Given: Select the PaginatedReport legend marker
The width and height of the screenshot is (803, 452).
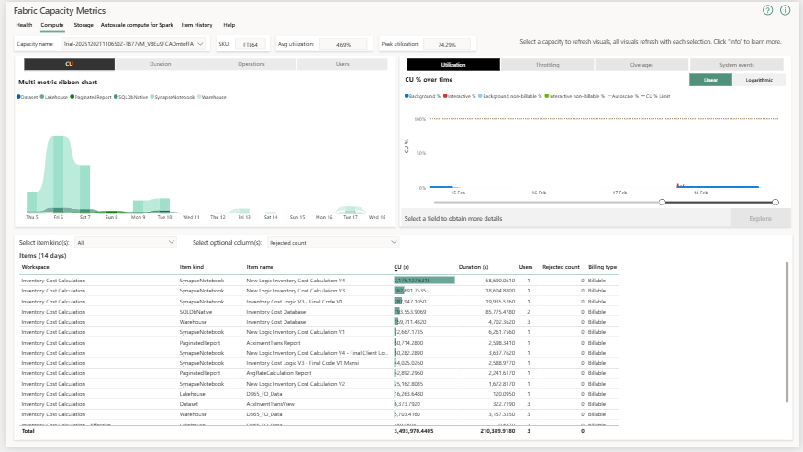Looking at the screenshot, I should (72, 97).
